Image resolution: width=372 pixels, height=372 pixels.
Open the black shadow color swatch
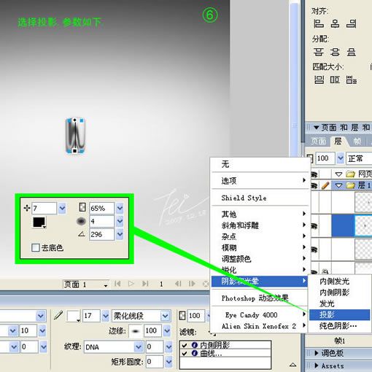pyautogui.click(x=39, y=222)
